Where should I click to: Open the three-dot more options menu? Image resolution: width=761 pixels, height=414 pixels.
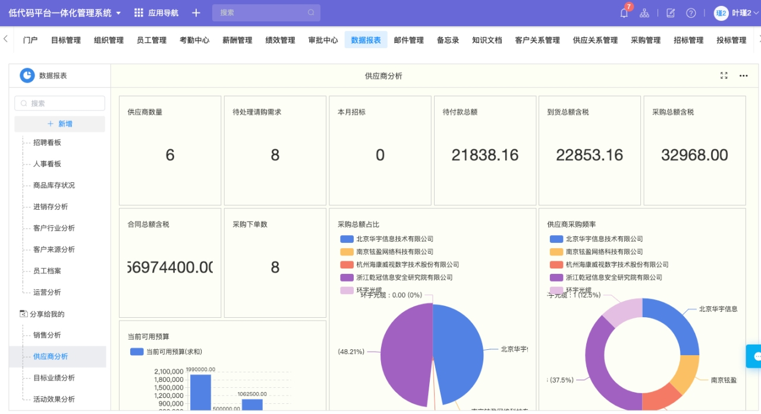(743, 75)
